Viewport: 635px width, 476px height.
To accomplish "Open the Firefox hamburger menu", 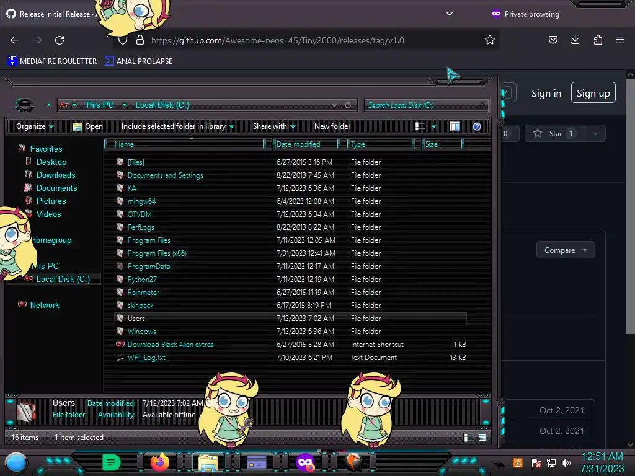I will point(620,40).
